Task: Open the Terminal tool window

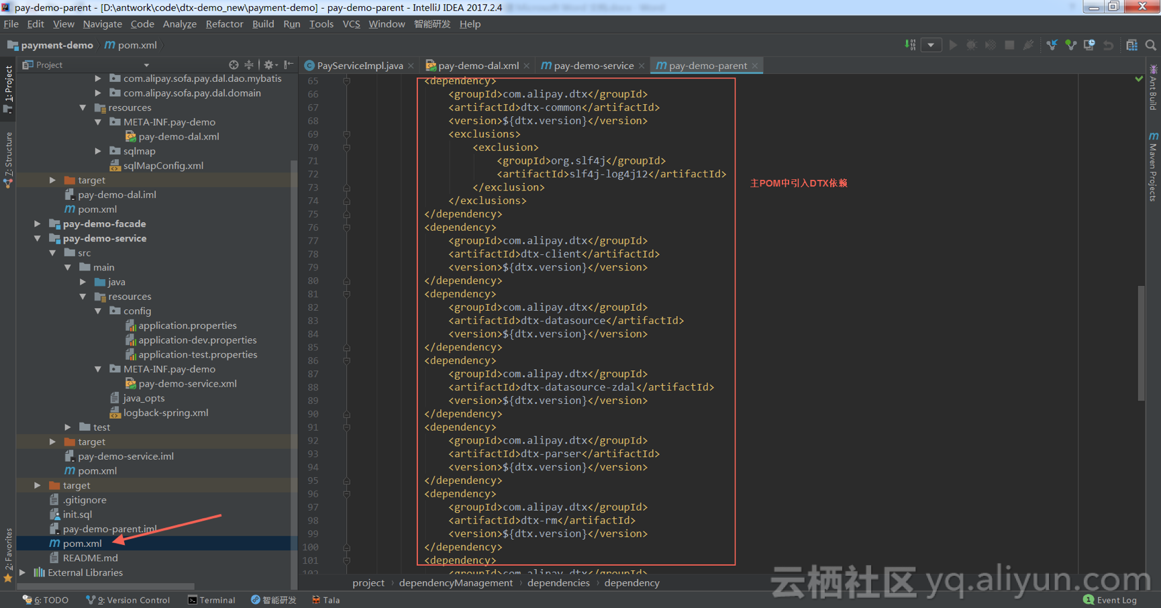Action: pos(211,600)
